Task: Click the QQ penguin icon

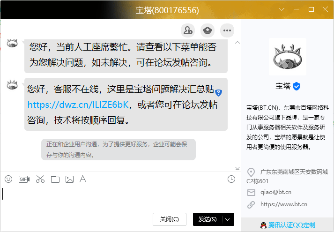Action: (x=263, y=225)
